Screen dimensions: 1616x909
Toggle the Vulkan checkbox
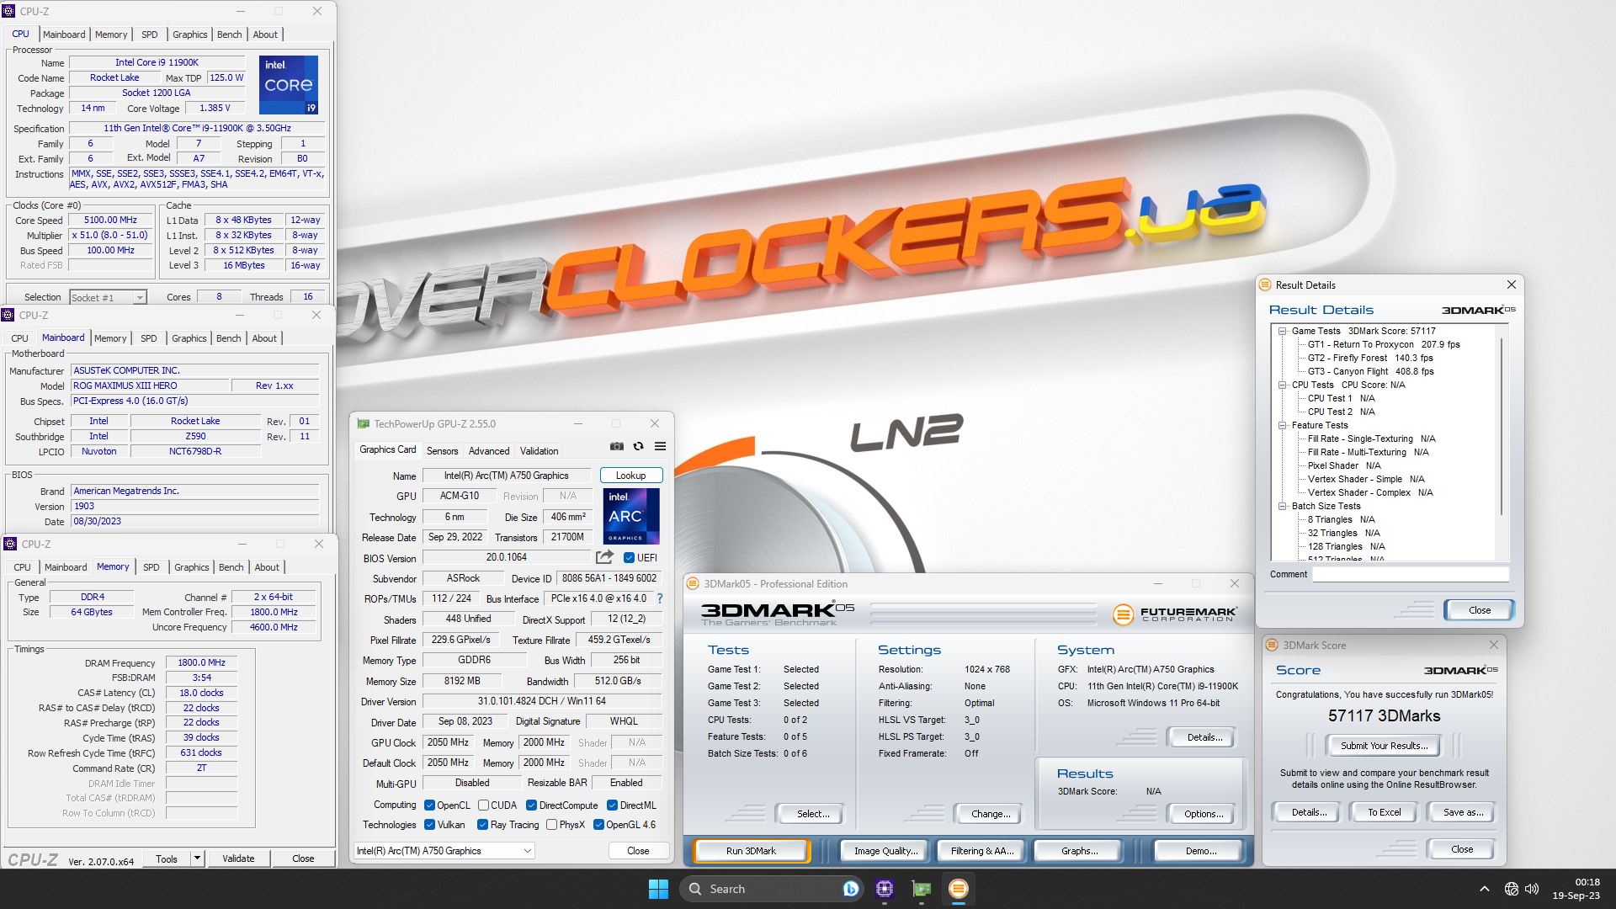429,825
